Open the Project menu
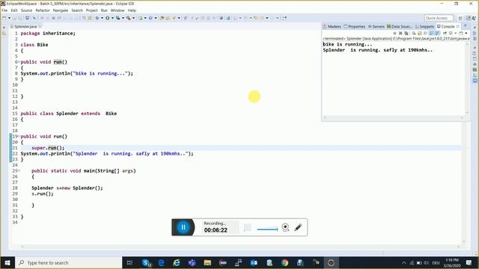Image resolution: width=479 pixels, height=269 pixels. coord(91,10)
